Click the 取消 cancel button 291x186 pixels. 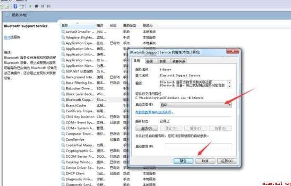[205, 161]
